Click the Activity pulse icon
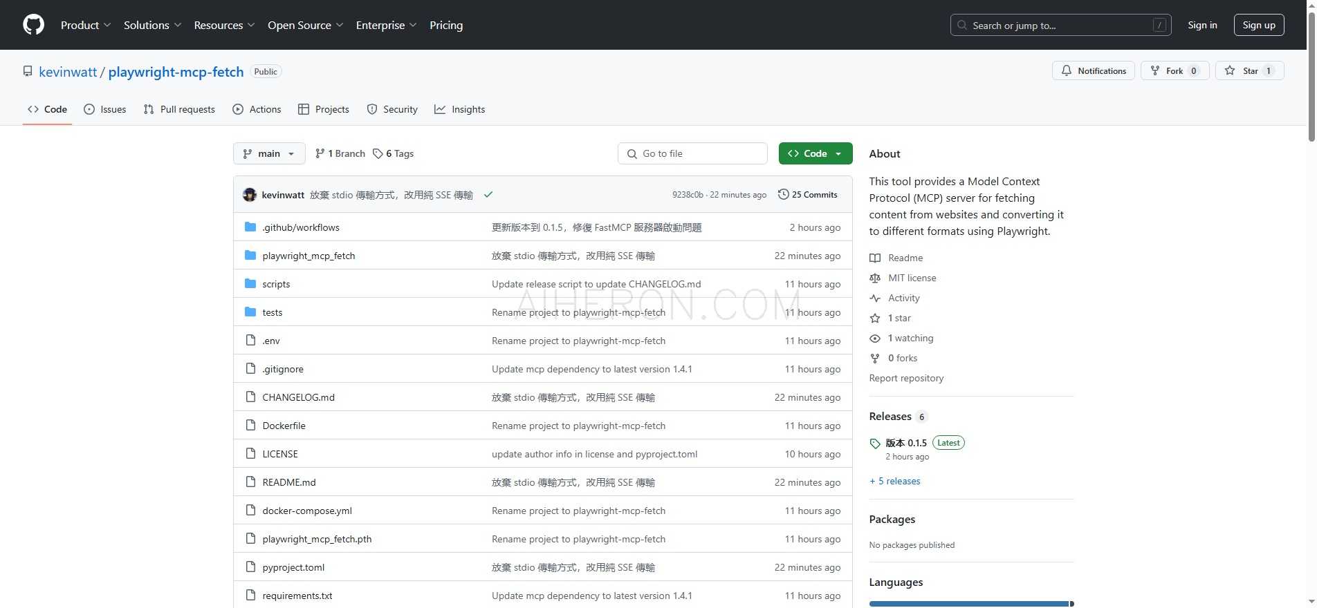1317x608 pixels. point(875,298)
